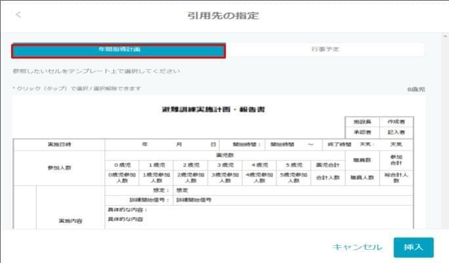Switch to the 行事予定 tab

tap(325, 50)
